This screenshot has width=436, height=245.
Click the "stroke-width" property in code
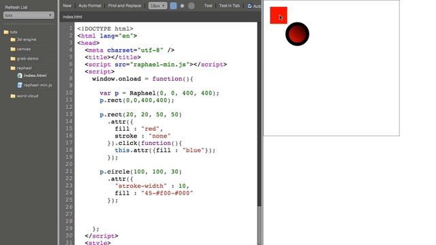[x=141, y=186]
